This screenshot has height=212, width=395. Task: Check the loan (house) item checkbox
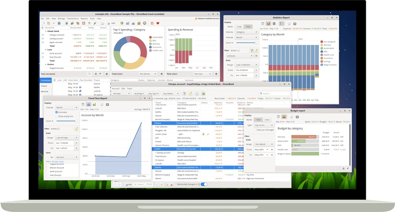48,175
